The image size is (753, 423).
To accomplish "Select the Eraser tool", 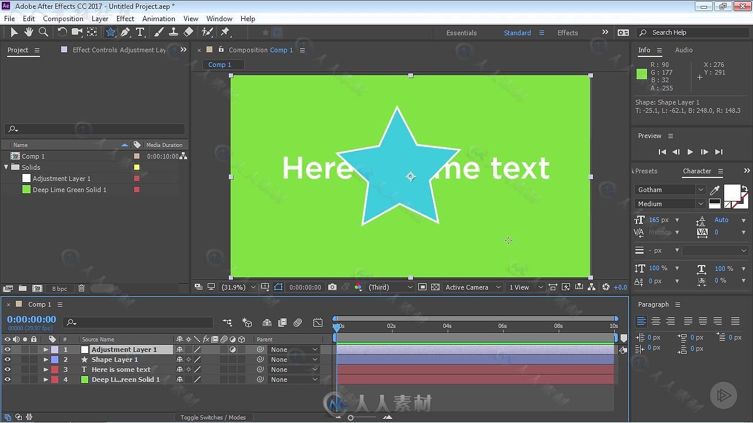I will (188, 32).
